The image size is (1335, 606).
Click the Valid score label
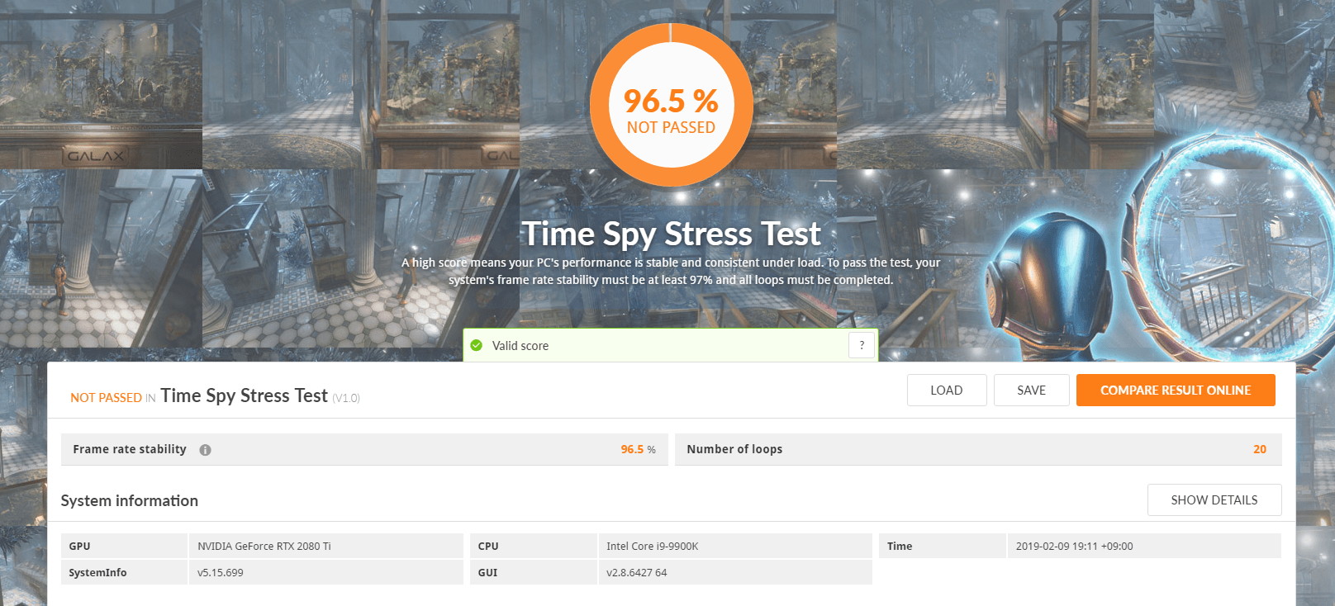520,346
